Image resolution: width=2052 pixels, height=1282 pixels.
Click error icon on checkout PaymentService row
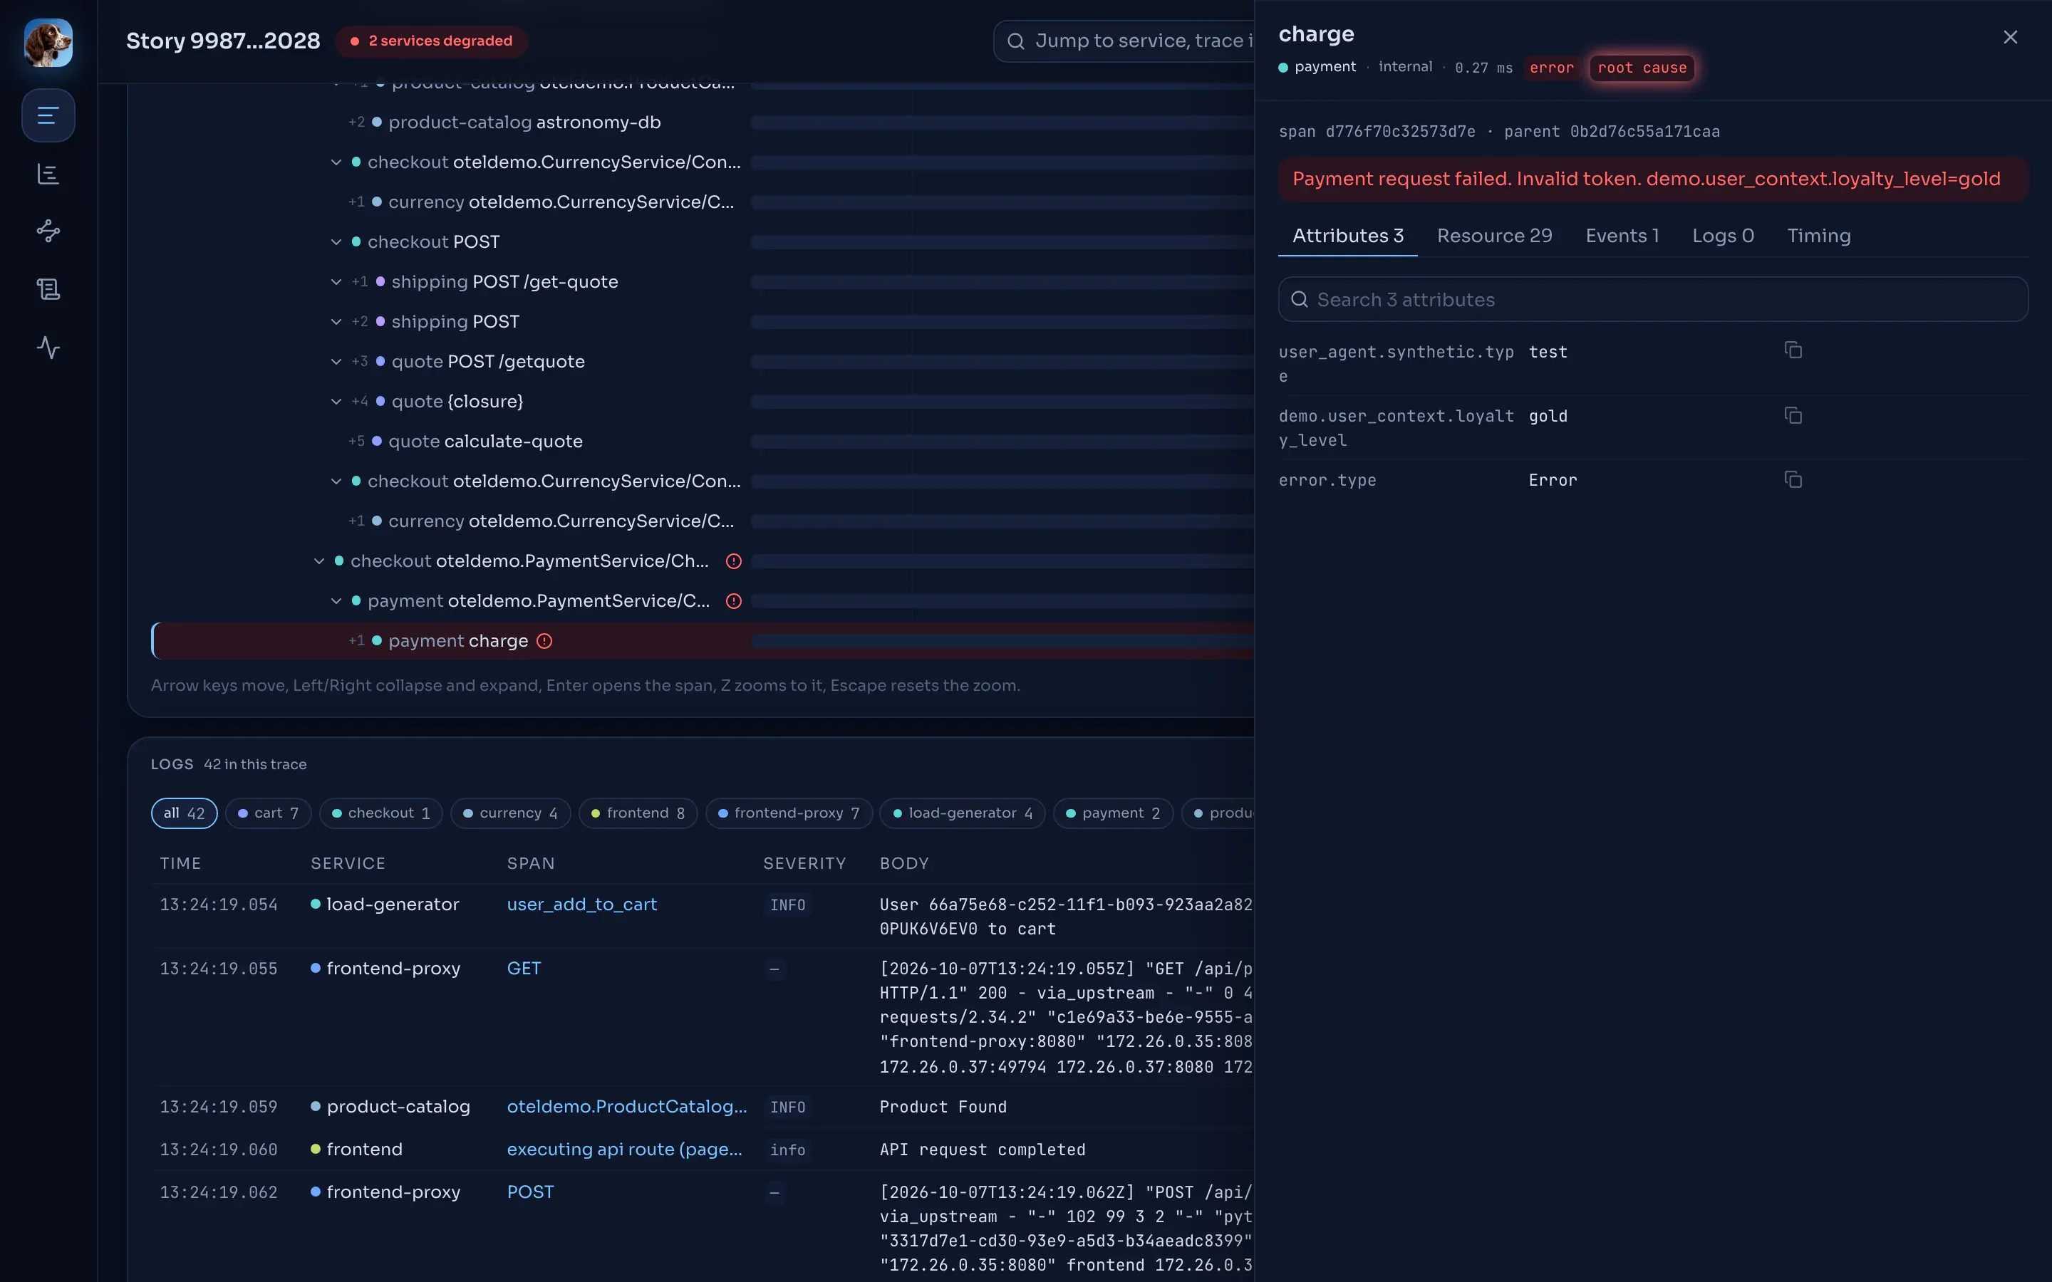pos(733,561)
